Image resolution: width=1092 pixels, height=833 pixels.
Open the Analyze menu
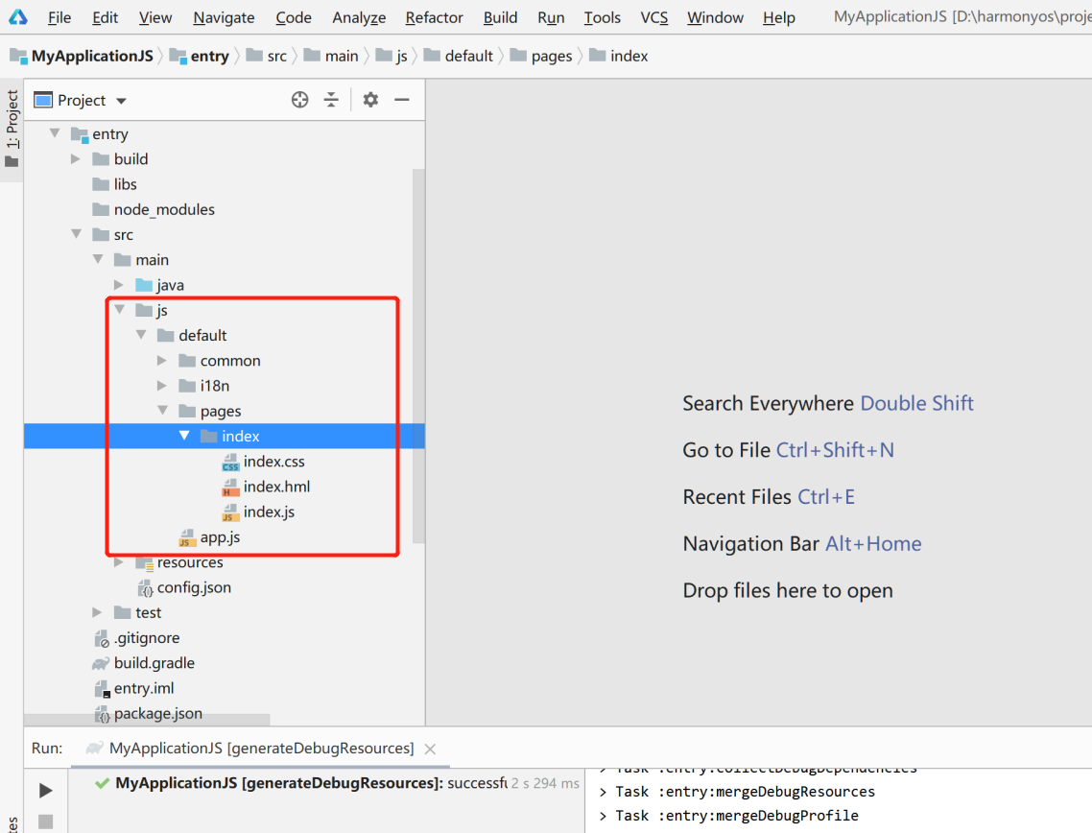359,17
